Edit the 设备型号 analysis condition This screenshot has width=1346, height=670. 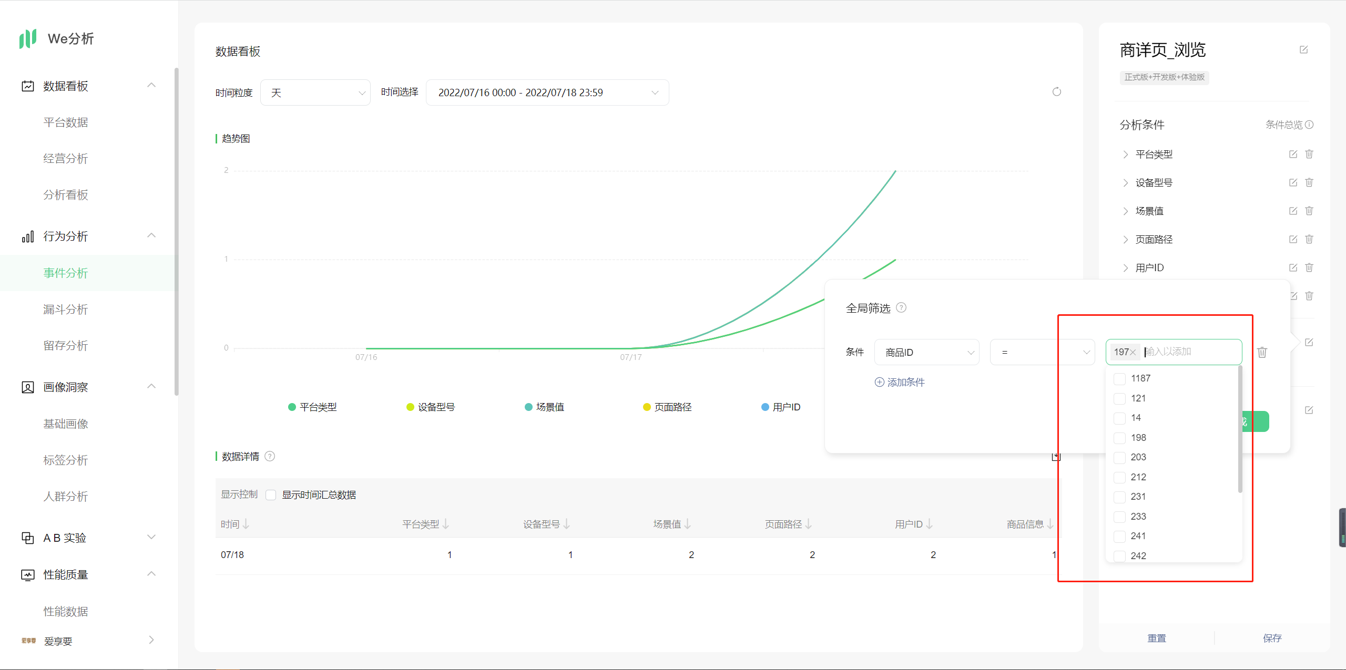[1293, 182]
